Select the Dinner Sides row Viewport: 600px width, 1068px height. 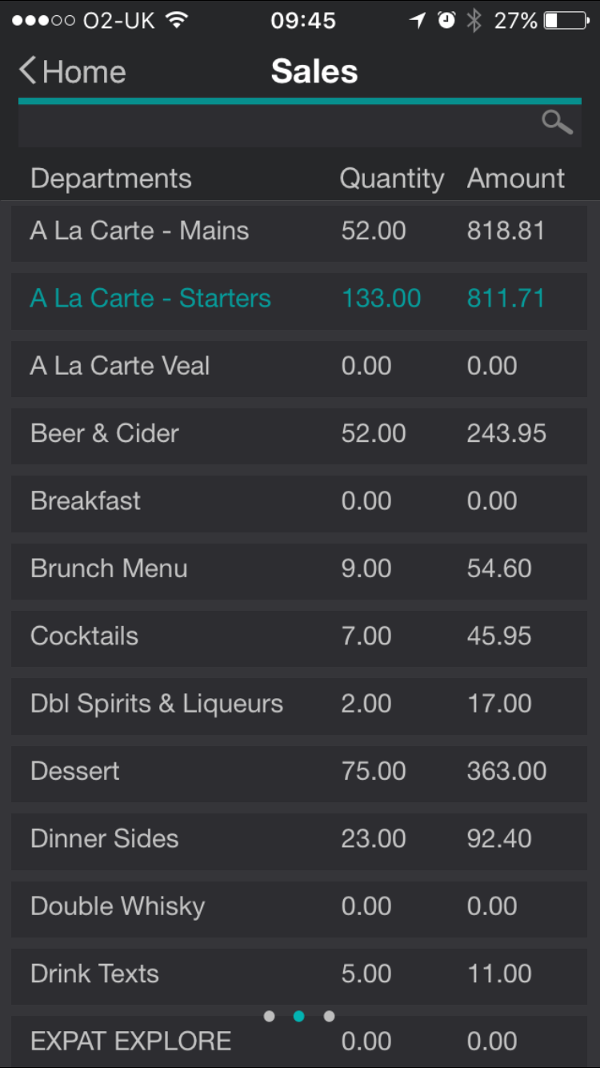[x=299, y=839]
